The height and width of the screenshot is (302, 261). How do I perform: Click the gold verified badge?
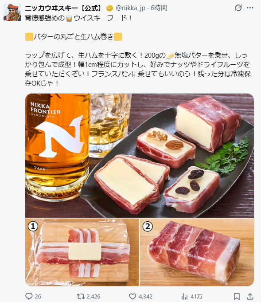click(x=109, y=8)
